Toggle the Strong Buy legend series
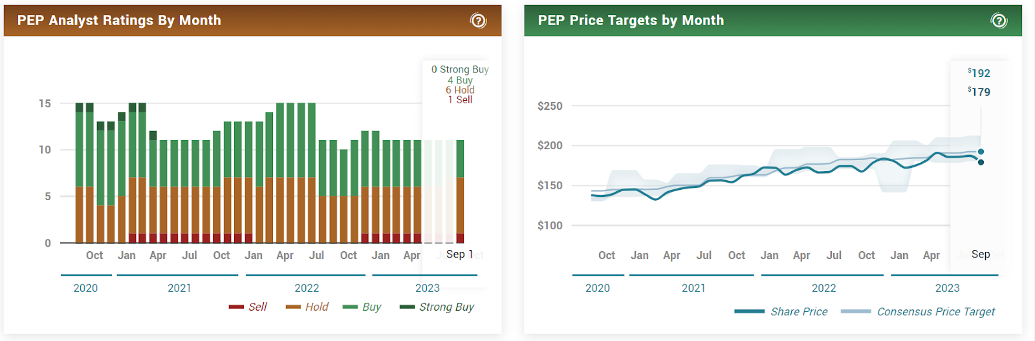This screenshot has height=341, width=1035. [437, 307]
